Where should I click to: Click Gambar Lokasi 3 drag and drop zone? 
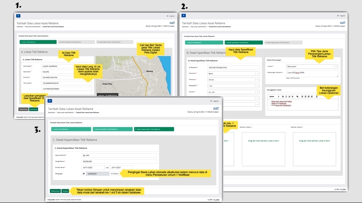click(314, 149)
